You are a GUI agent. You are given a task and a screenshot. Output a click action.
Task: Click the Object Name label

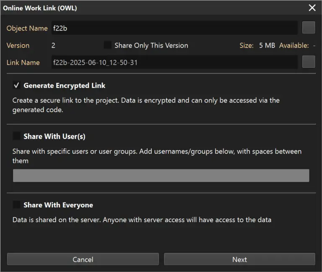(x=27, y=28)
